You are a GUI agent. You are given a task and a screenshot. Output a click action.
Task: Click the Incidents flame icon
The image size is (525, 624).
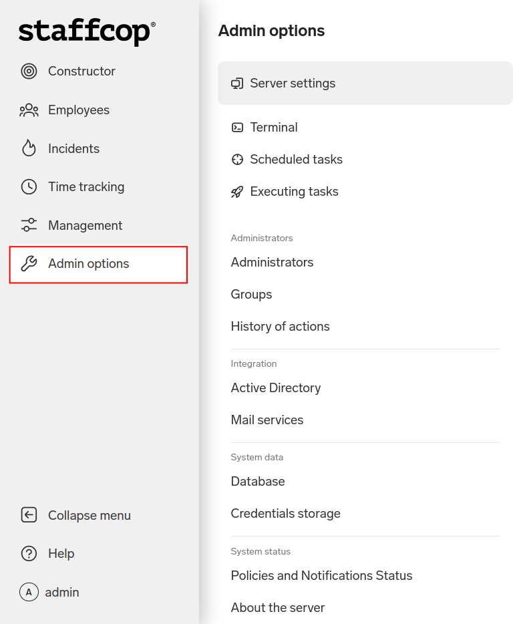tap(29, 148)
